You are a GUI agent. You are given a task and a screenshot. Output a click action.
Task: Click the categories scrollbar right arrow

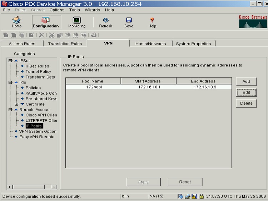54,187
